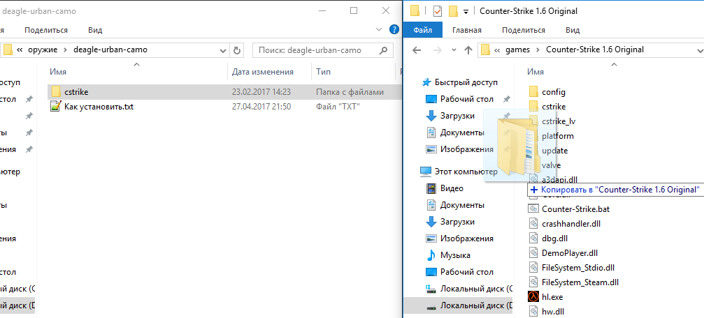Click date 23.02.2017 14:23 of cstrike folder
This screenshot has height=318, width=704.
tap(261, 92)
